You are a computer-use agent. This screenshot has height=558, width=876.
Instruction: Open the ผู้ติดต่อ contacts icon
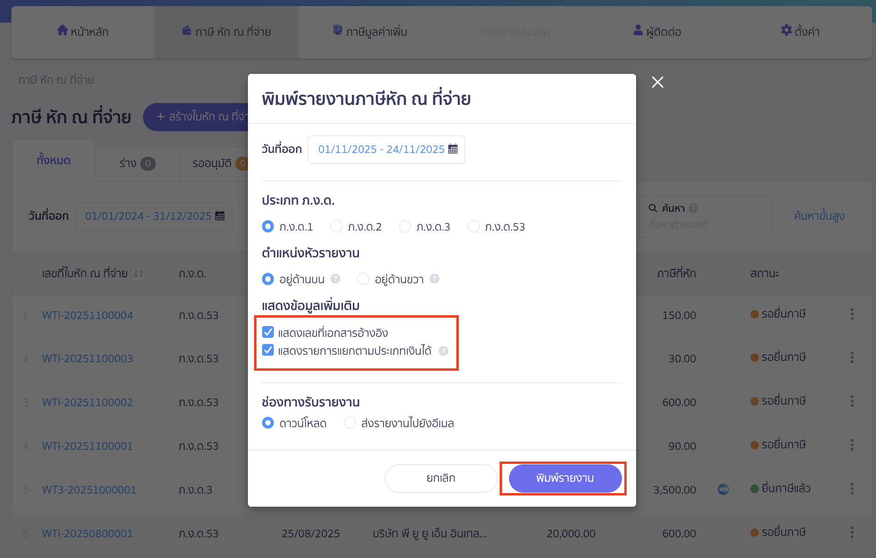click(637, 30)
